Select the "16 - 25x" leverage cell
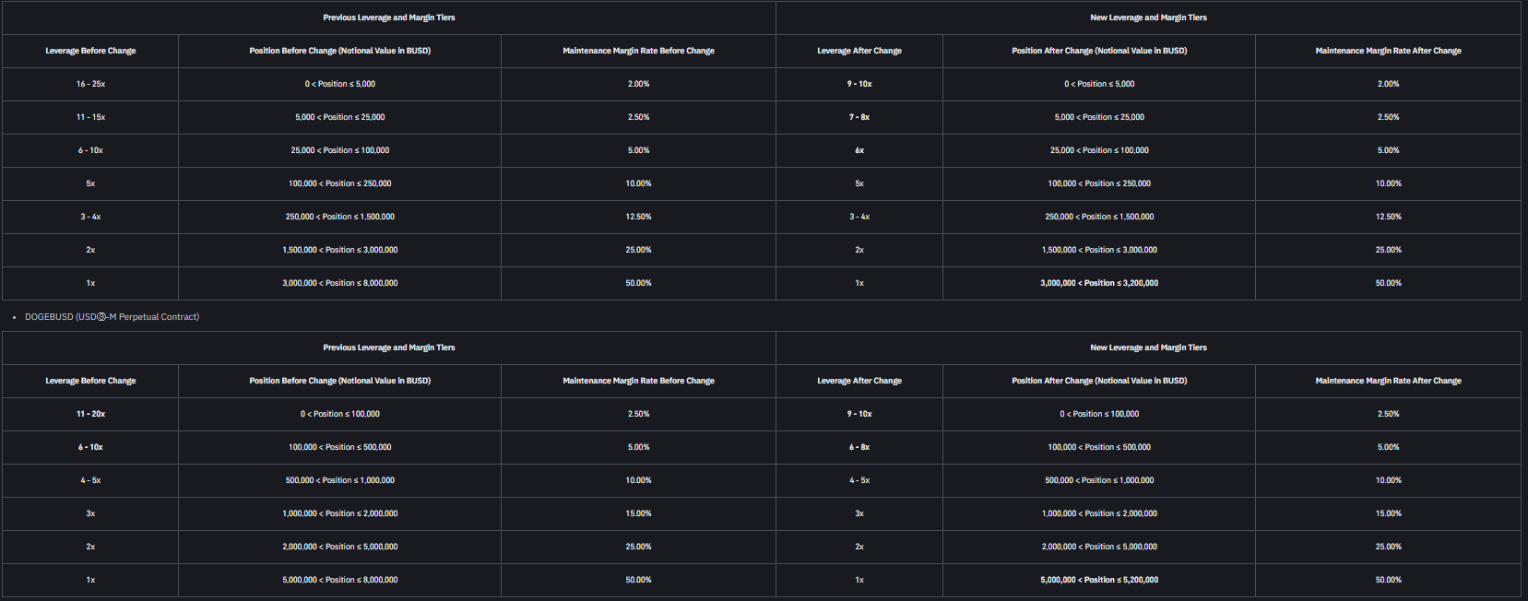This screenshot has height=601, width=1528. tap(90, 84)
